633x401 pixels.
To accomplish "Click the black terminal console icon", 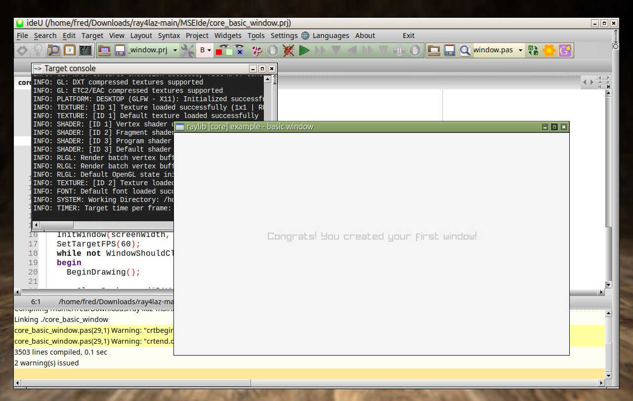I will coord(85,50).
